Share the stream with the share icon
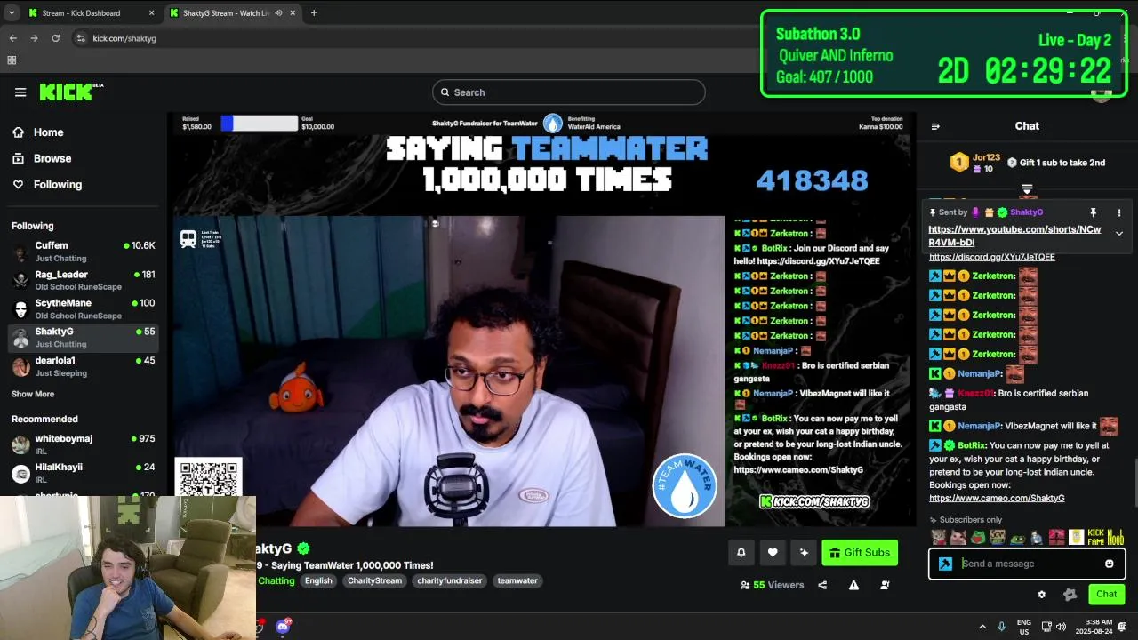Screen dimensions: 1138x640 [x=822, y=585]
